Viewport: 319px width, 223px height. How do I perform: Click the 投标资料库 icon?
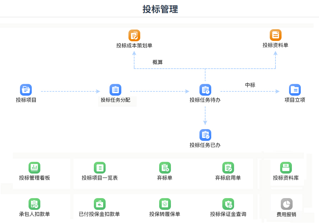[286, 168]
